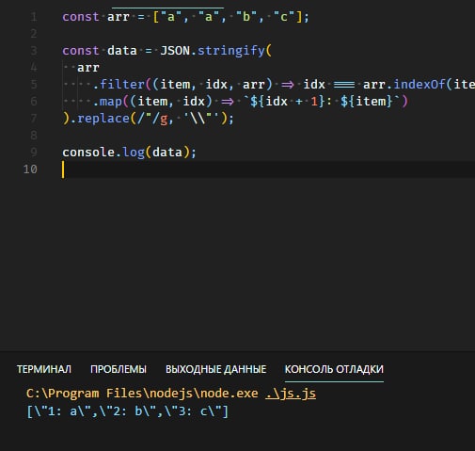Click the .filter method in code
The width and height of the screenshot is (475, 451).
(119, 85)
